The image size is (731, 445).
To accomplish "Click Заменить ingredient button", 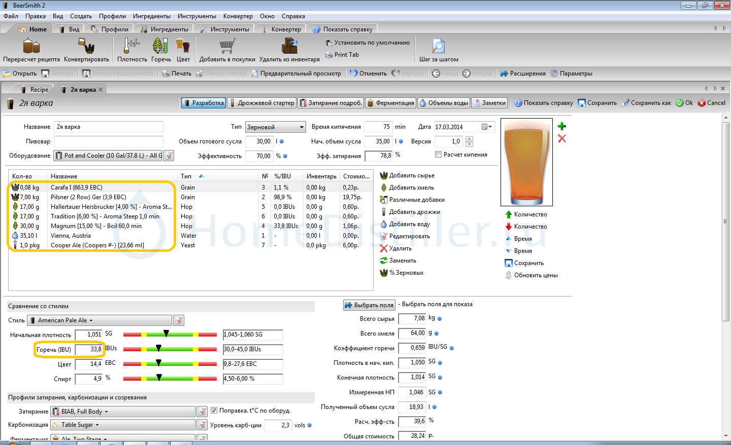I will 398,261.
